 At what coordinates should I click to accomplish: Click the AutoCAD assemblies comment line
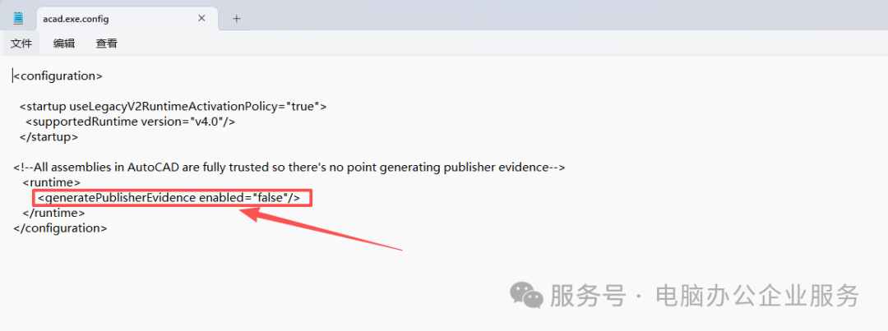[x=288, y=167]
